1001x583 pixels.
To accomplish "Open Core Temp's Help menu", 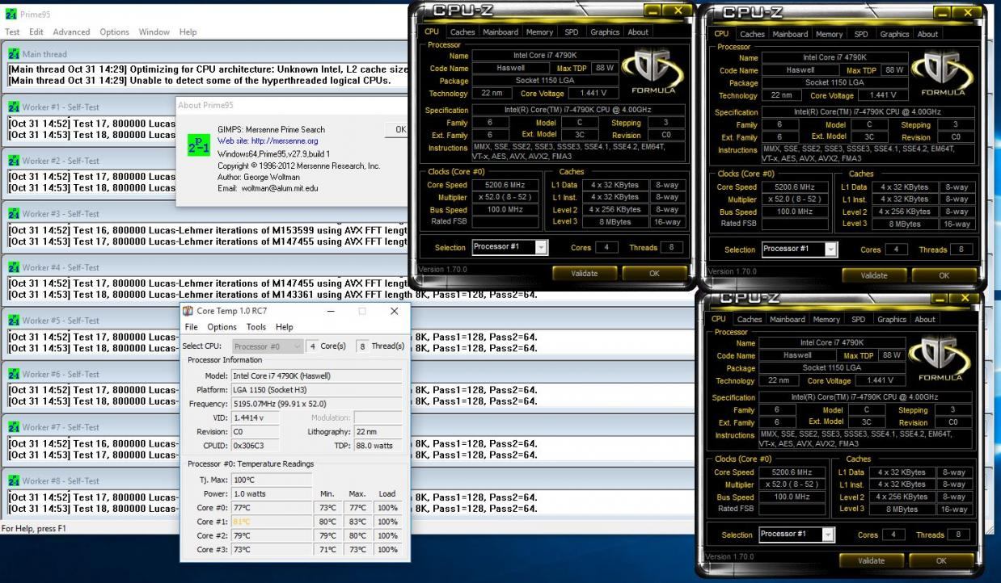I will 285,327.
